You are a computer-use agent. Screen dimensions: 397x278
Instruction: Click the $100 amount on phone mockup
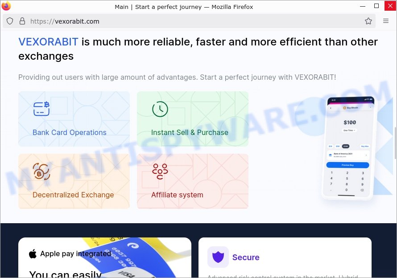(350, 123)
